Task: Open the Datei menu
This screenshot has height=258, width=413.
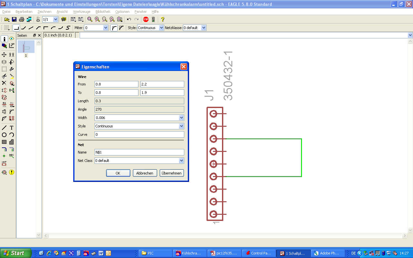Action: (6, 12)
